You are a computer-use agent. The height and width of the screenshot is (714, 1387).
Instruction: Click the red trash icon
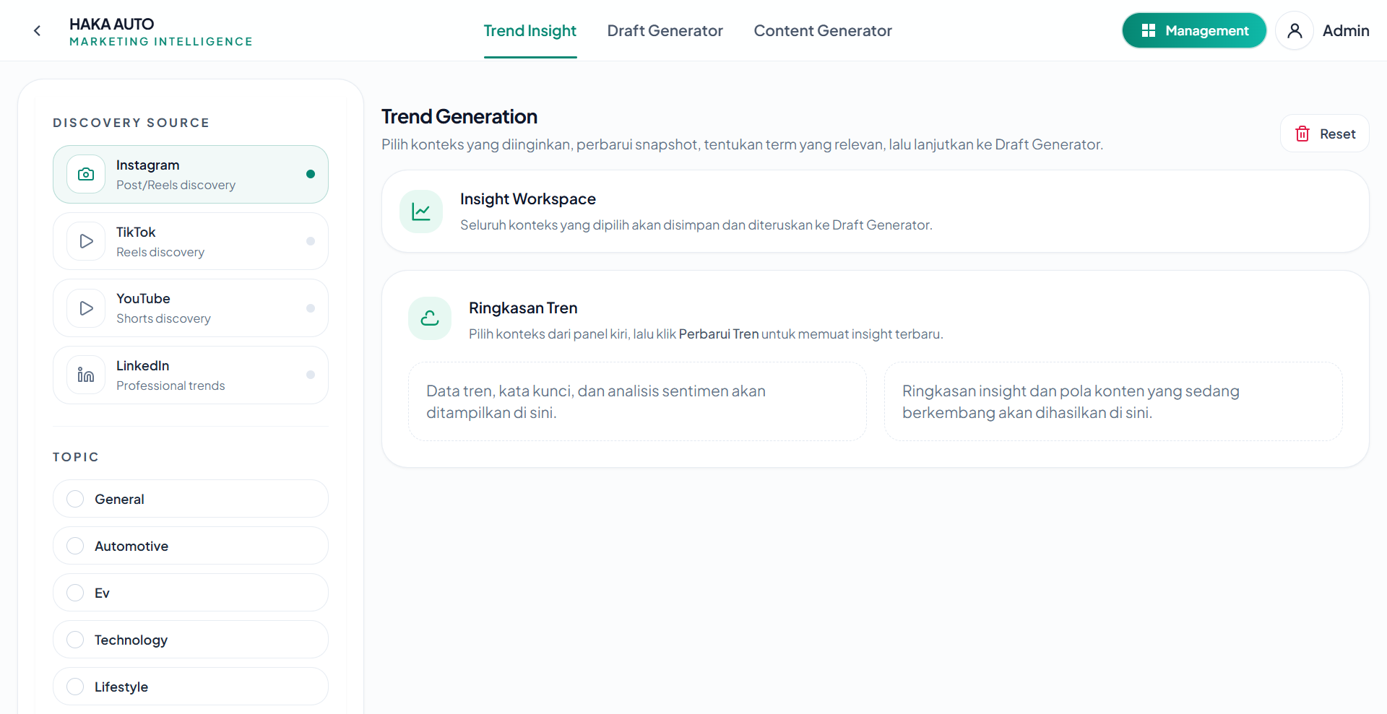coord(1302,134)
